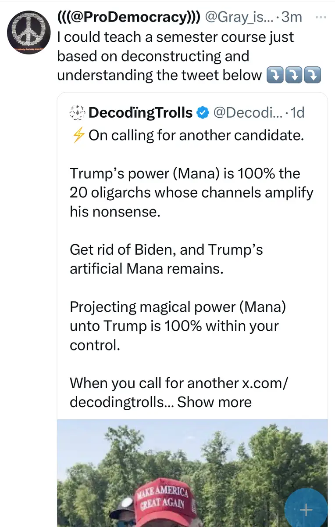Click the middle down-arrow emoji
Viewport: 335px width, 527px height.
294,76
